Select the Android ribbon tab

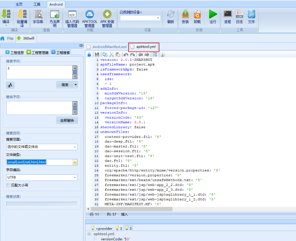click(56, 4)
